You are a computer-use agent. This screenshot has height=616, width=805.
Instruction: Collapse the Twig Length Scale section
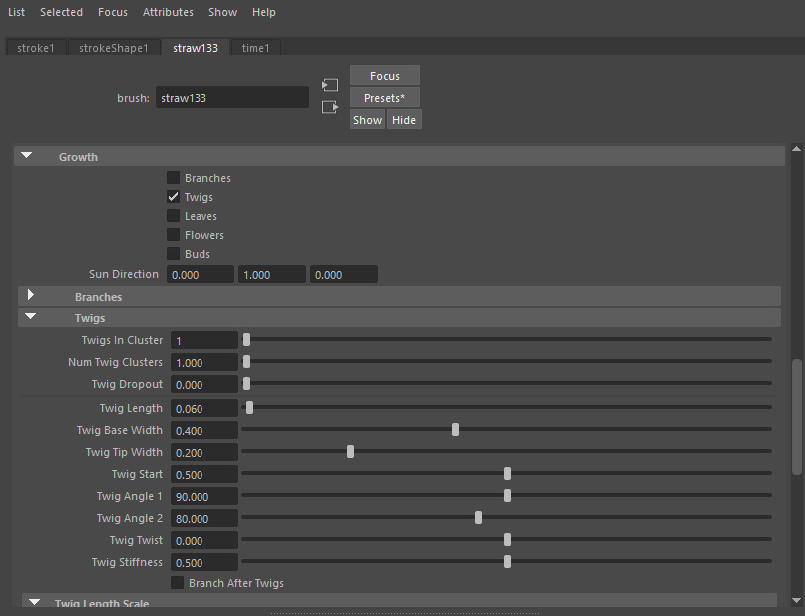pos(35,602)
